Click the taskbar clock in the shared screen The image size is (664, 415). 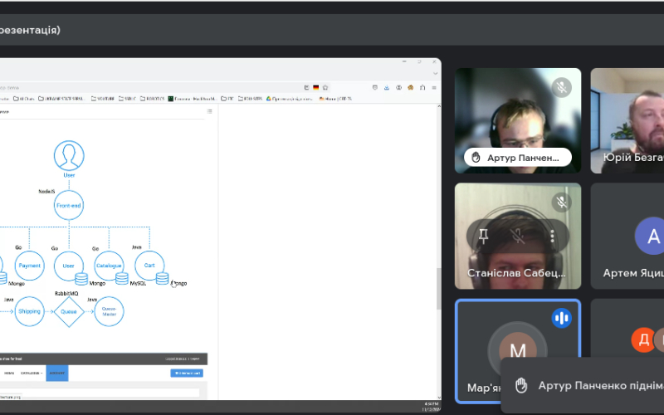pyautogui.click(x=432, y=407)
